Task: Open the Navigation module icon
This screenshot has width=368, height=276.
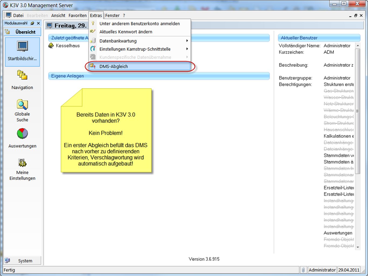Action: pyautogui.click(x=22, y=75)
